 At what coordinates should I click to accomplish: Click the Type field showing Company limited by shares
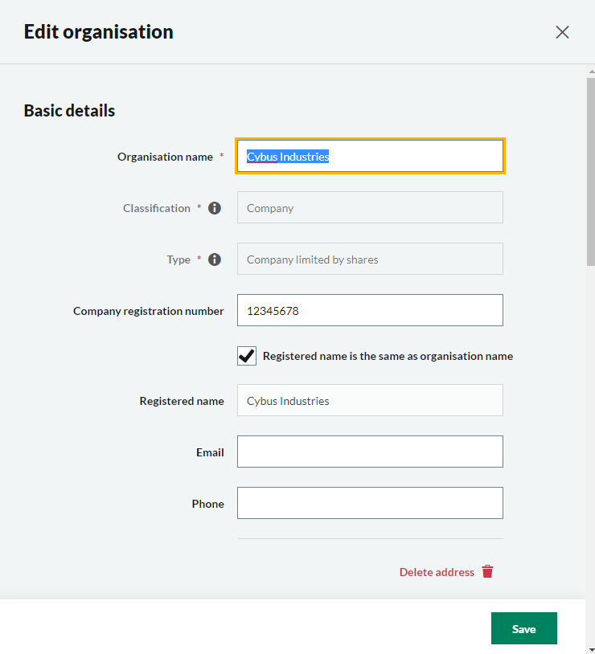pos(370,260)
